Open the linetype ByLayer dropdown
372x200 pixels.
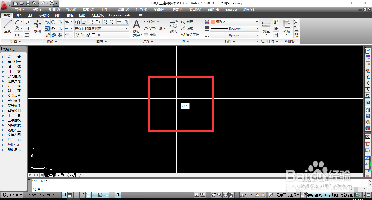pyautogui.click(x=234, y=35)
